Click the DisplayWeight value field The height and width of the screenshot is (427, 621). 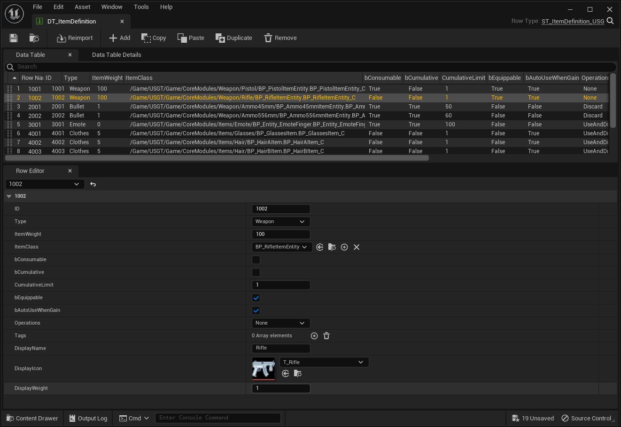(281, 388)
